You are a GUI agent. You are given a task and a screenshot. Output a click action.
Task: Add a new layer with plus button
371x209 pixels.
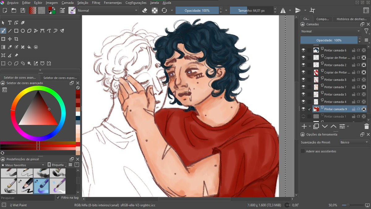[x=304, y=126]
